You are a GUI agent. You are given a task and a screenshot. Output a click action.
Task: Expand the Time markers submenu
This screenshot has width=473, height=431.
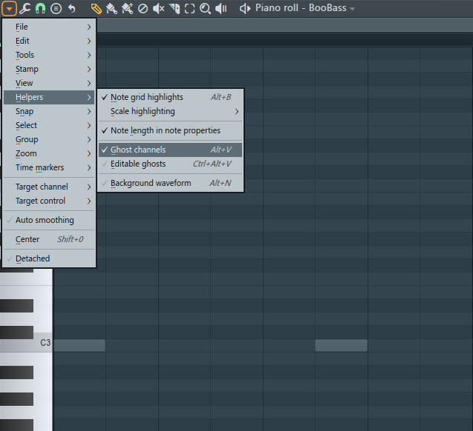[x=49, y=167]
